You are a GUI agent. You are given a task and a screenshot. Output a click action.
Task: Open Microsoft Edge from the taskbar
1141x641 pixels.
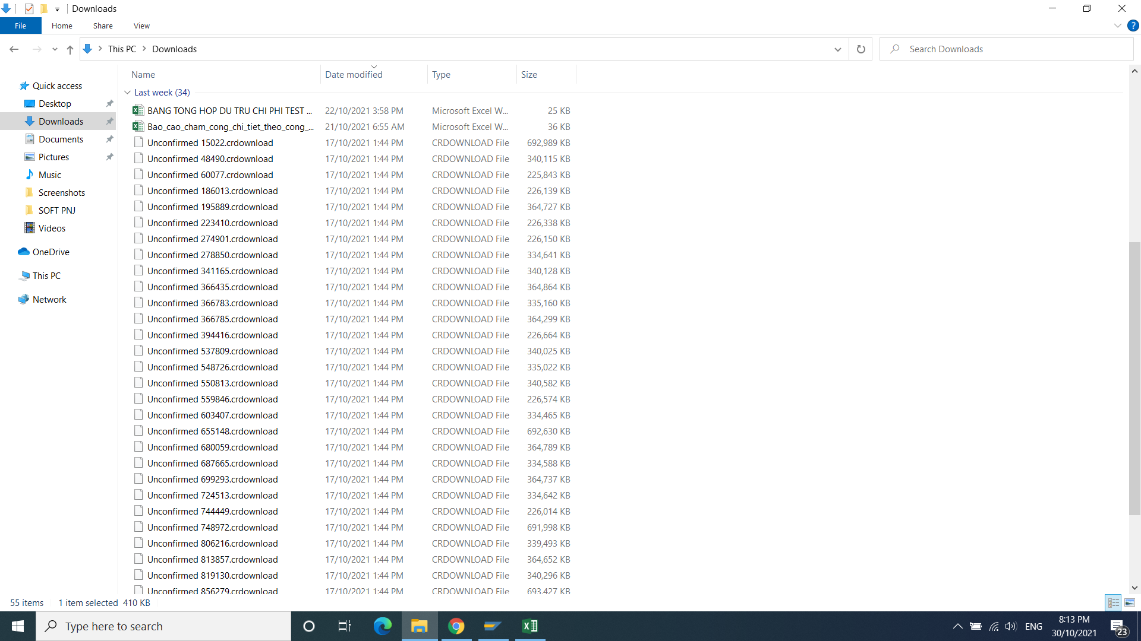382,626
